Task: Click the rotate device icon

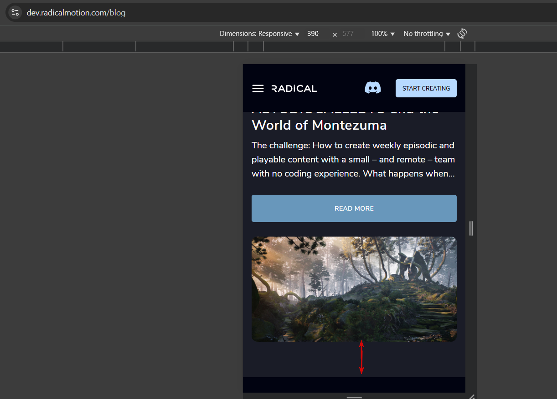Action: [462, 34]
